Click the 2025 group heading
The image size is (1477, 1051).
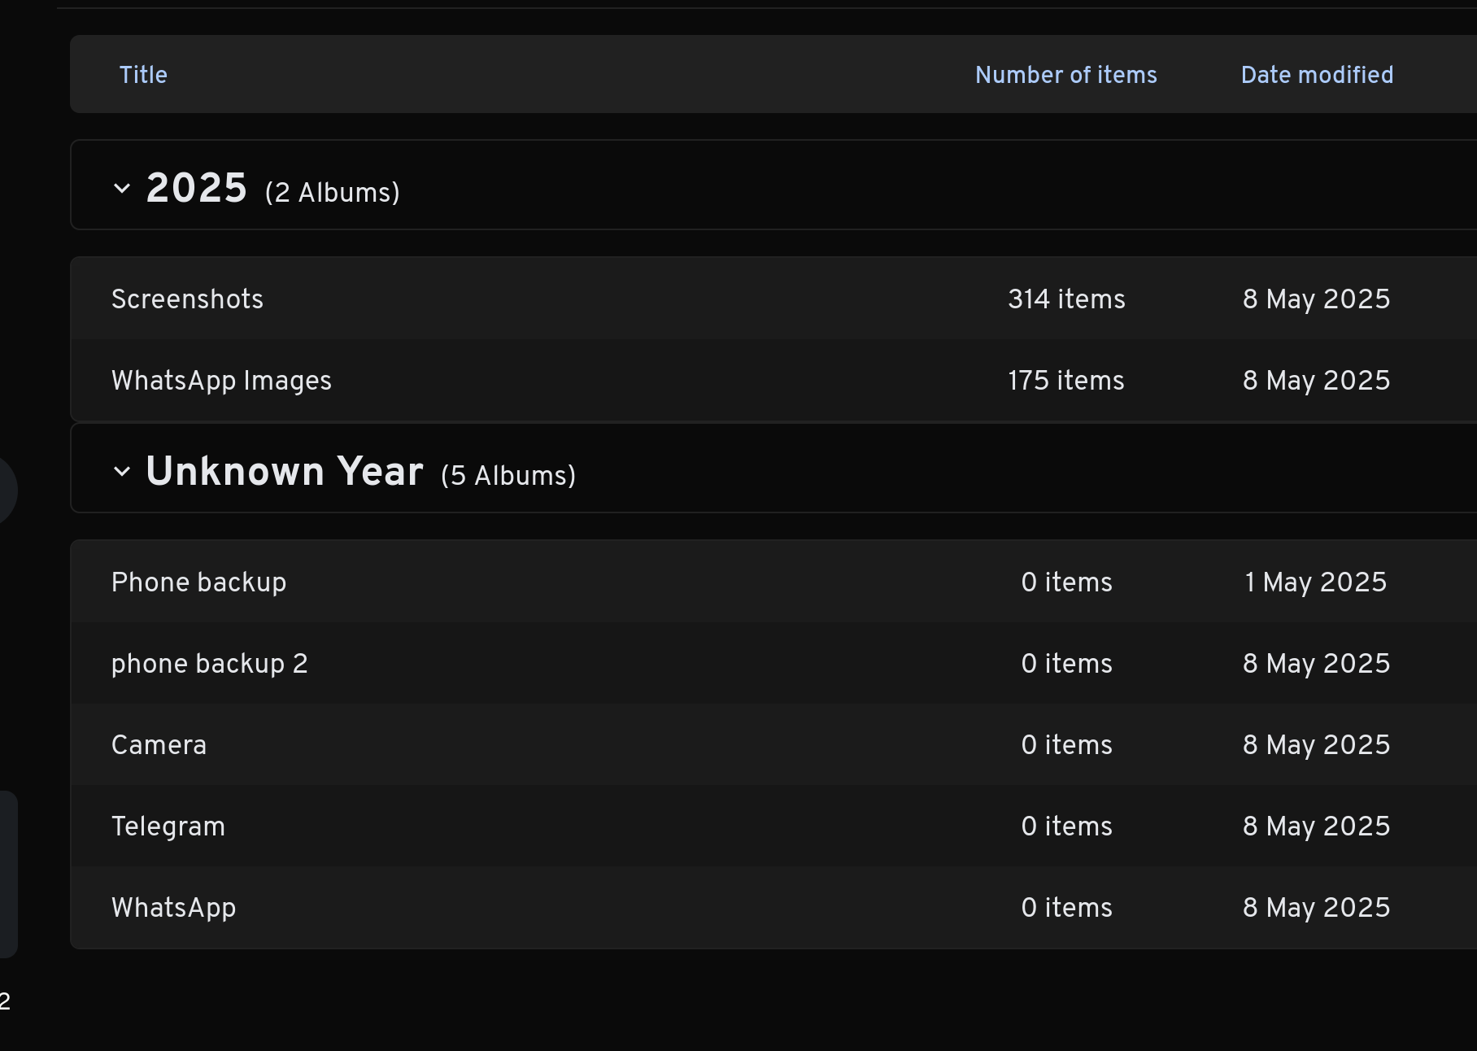pos(196,189)
